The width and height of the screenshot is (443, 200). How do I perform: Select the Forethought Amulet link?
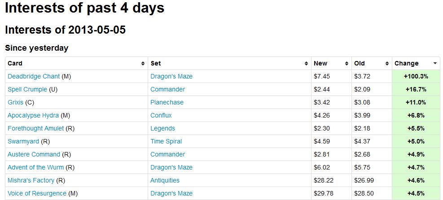(35, 129)
